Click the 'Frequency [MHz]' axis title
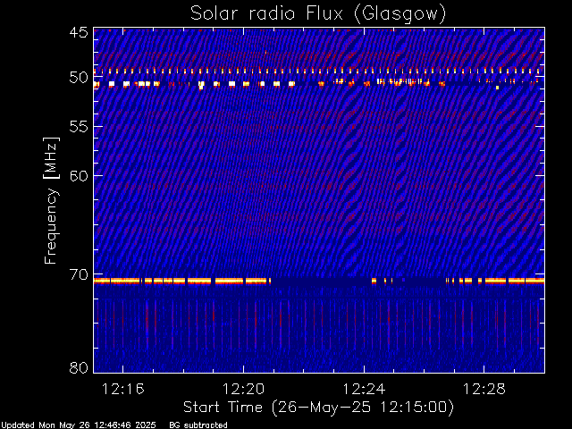Image resolution: width=572 pixels, height=429 pixels. [51, 200]
